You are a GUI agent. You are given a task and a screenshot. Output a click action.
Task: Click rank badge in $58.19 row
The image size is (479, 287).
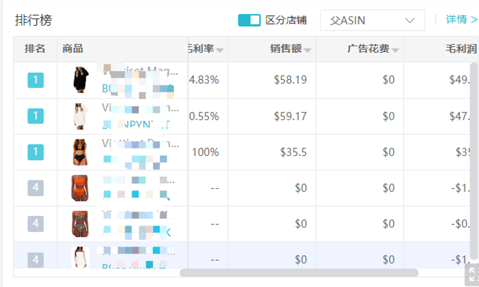[36, 80]
